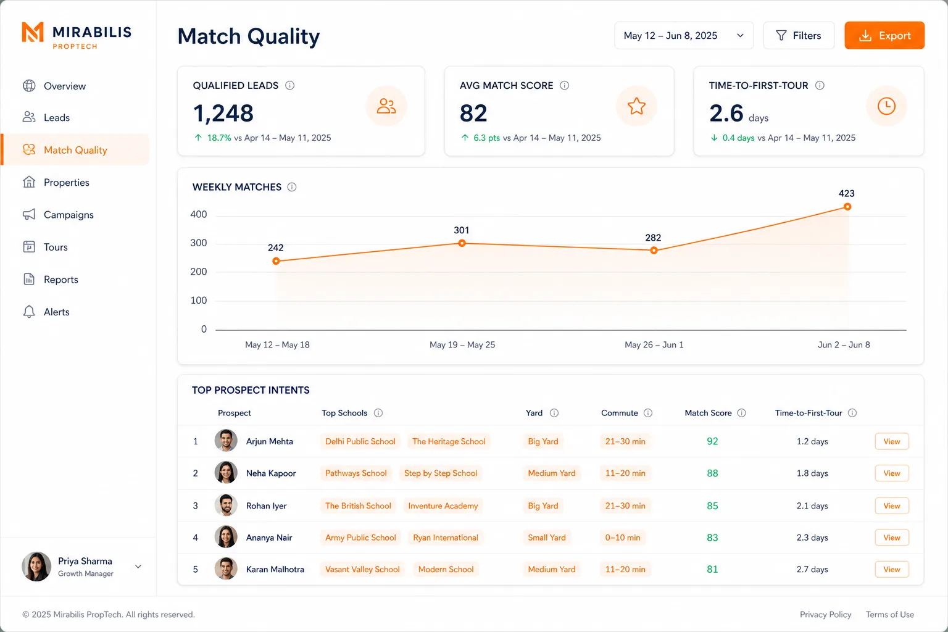
Task: Click the star icon in Avg Match Score card
Action: coord(636,106)
